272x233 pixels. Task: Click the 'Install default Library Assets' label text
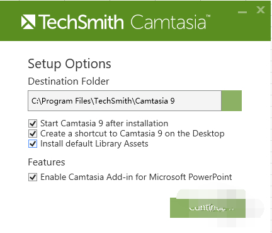pyautogui.click(x=94, y=144)
